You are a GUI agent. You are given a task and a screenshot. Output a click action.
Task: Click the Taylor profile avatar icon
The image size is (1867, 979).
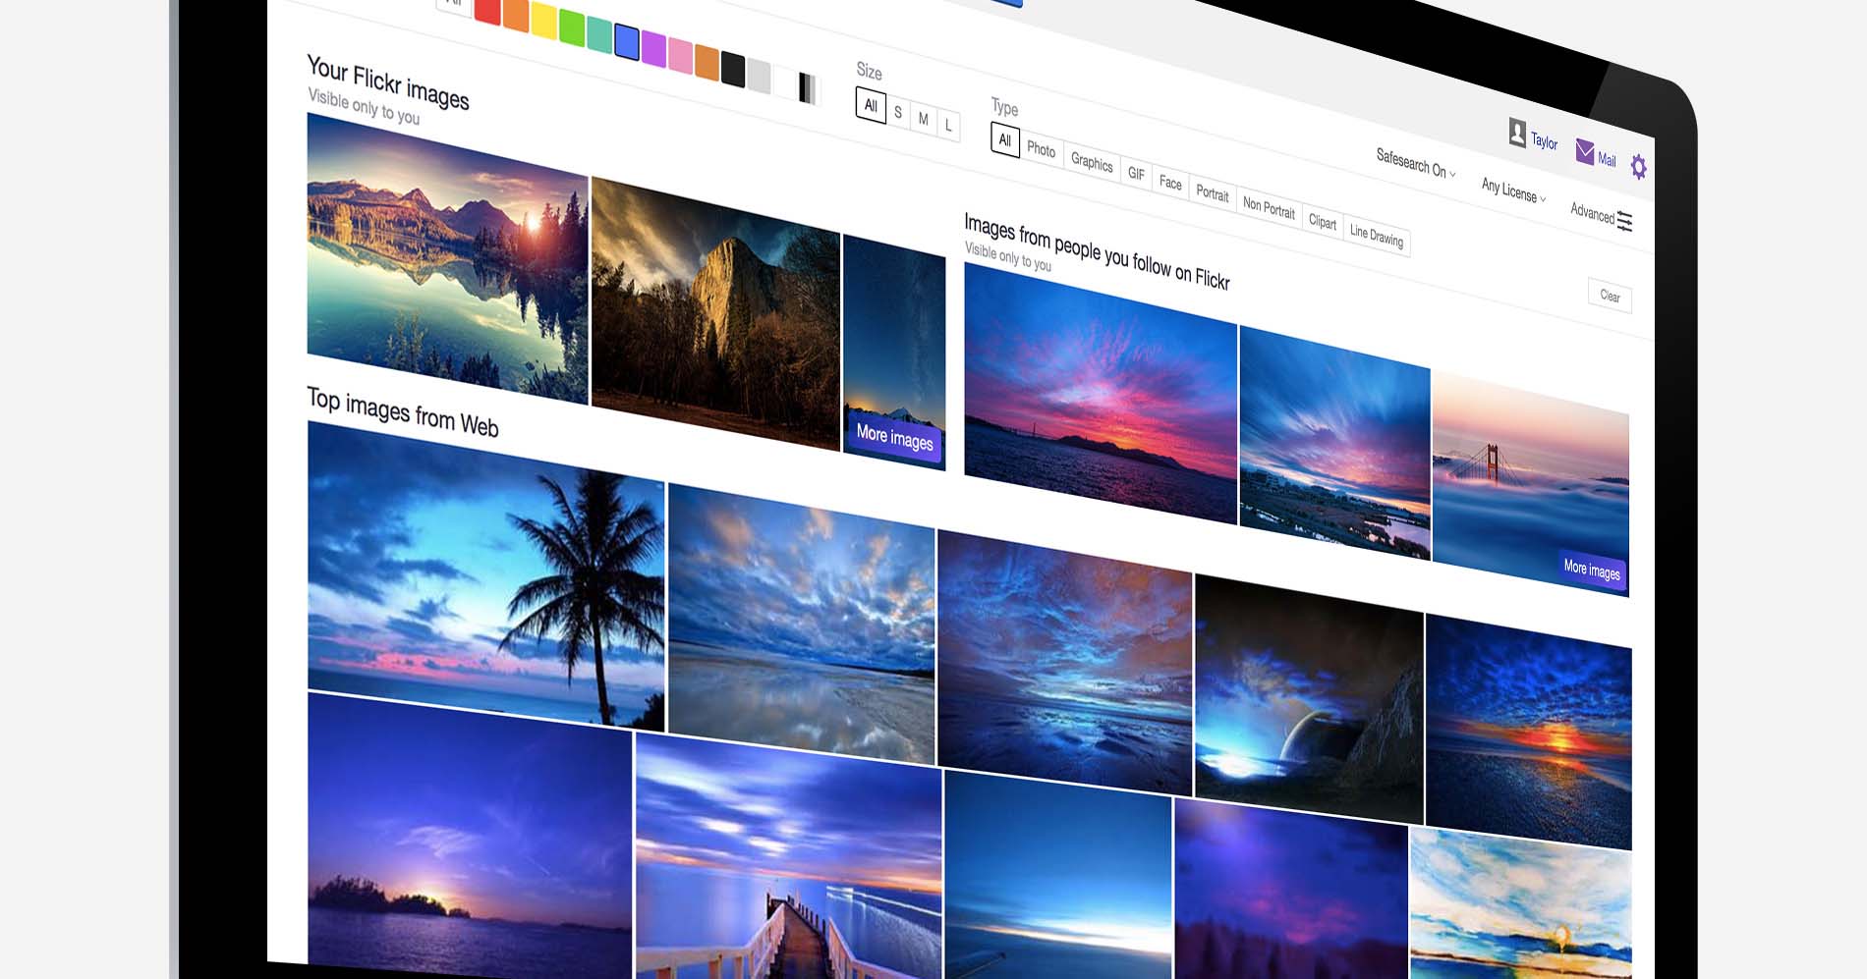pyautogui.click(x=1517, y=133)
